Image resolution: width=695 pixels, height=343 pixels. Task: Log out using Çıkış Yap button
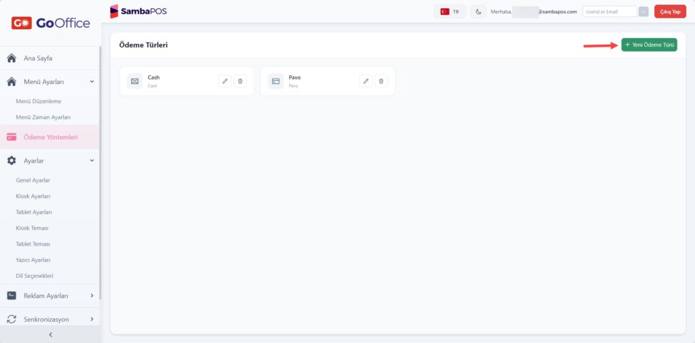point(670,12)
